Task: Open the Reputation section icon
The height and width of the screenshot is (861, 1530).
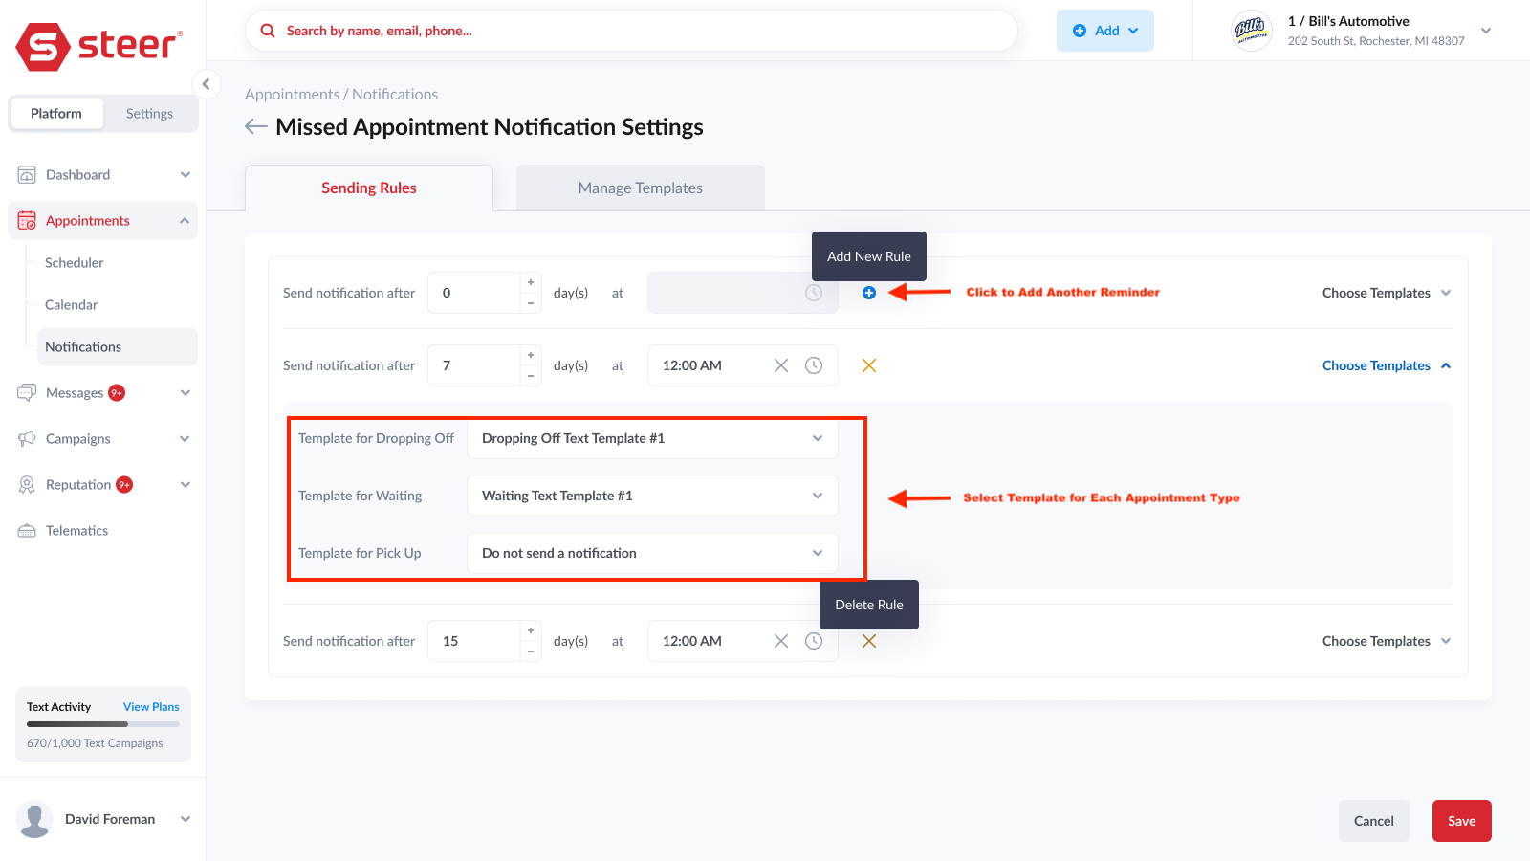Action: coord(28,484)
